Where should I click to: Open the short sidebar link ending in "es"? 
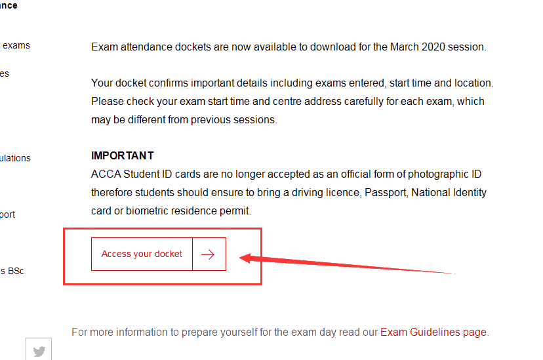[5, 73]
